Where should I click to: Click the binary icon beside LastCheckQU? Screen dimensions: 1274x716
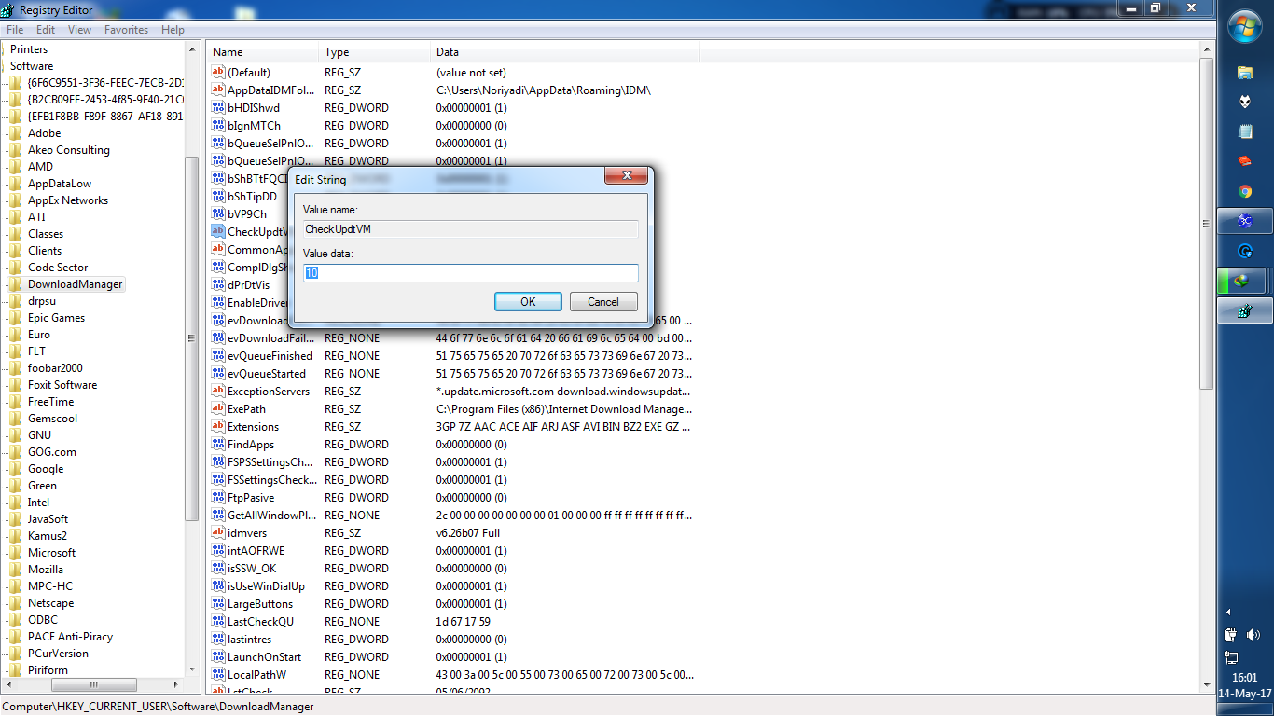pos(218,621)
